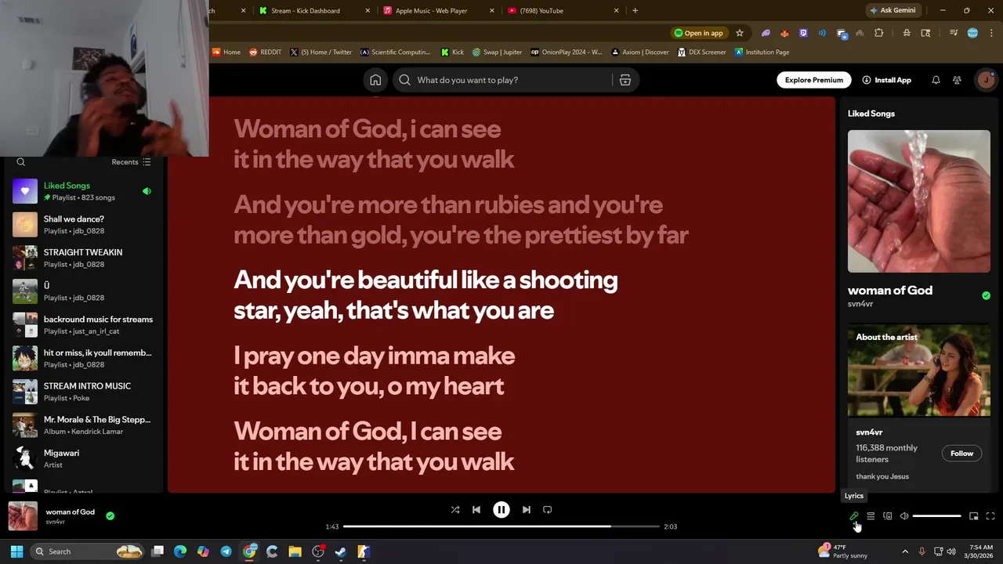This screenshot has width=1003, height=564.
Task: Toggle shuffle playback
Action: (455, 509)
